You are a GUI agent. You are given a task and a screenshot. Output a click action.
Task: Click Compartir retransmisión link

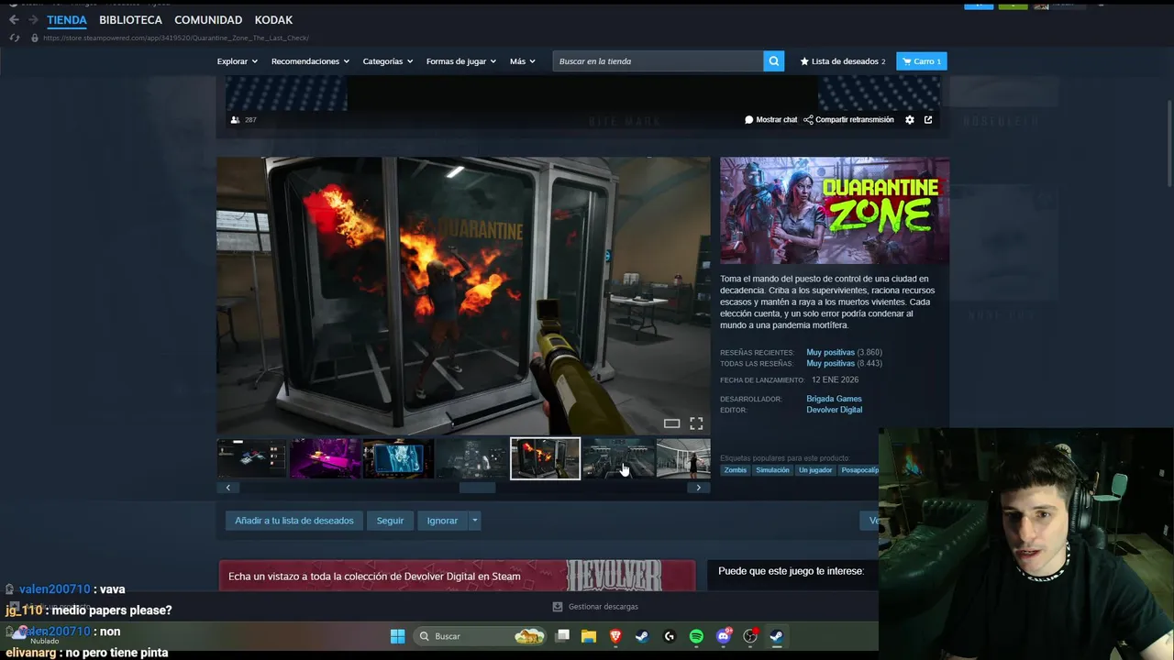848,120
